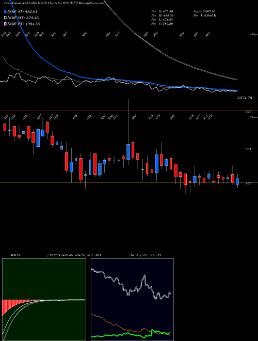
Task: Click the magenta DOW PT legend swatch
Action: pos(6,24)
